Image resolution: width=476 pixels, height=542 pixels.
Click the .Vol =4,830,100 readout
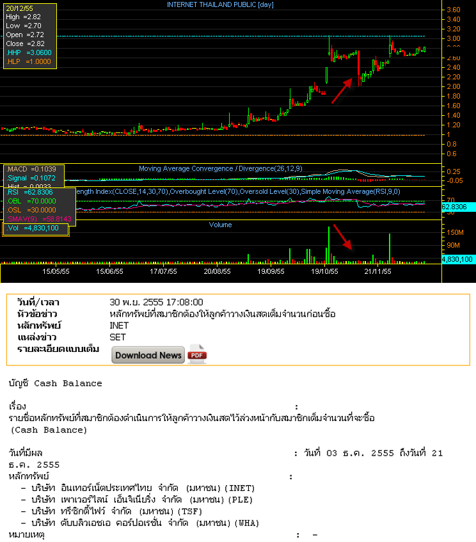pos(33,228)
